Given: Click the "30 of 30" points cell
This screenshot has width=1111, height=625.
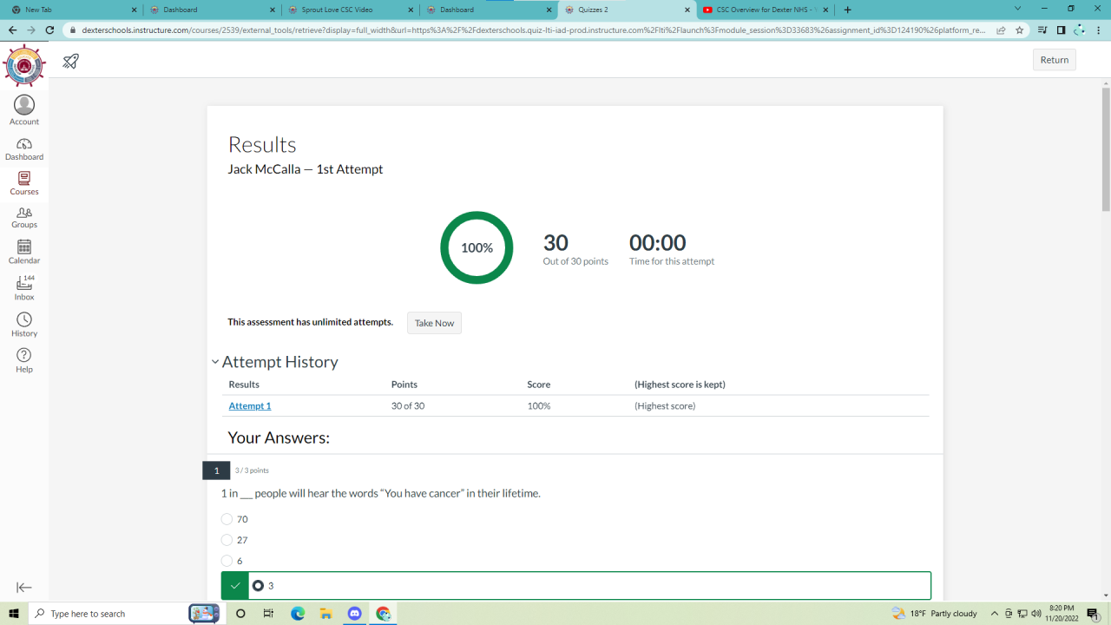Looking at the screenshot, I should tap(408, 406).
